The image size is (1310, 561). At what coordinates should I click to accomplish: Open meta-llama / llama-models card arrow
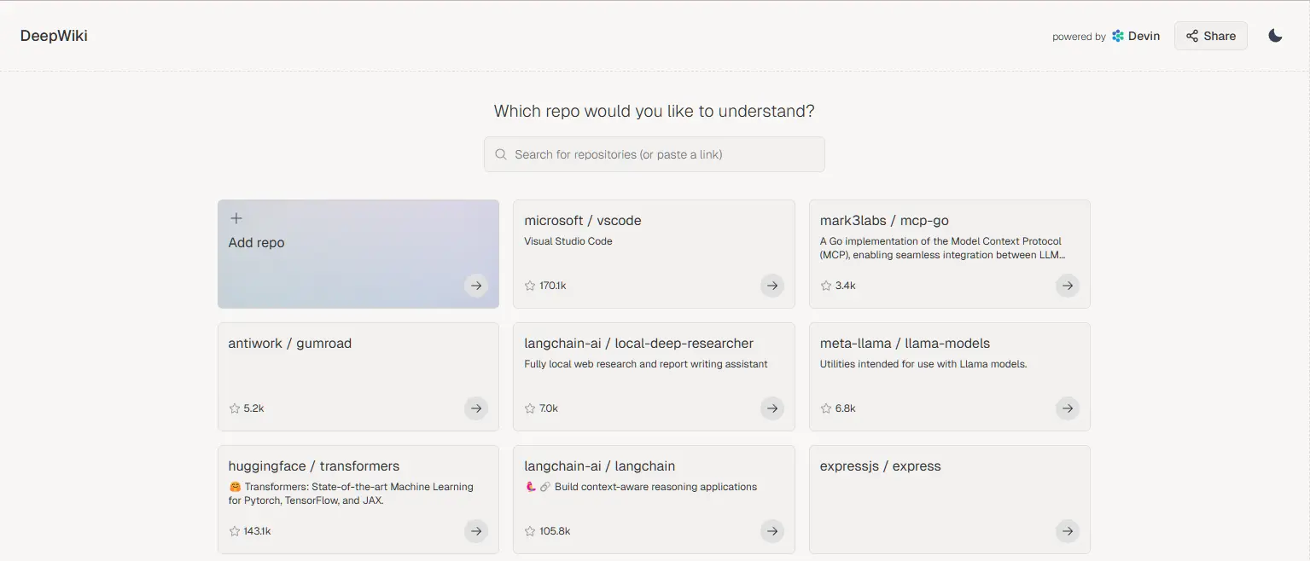(1068, 408)
